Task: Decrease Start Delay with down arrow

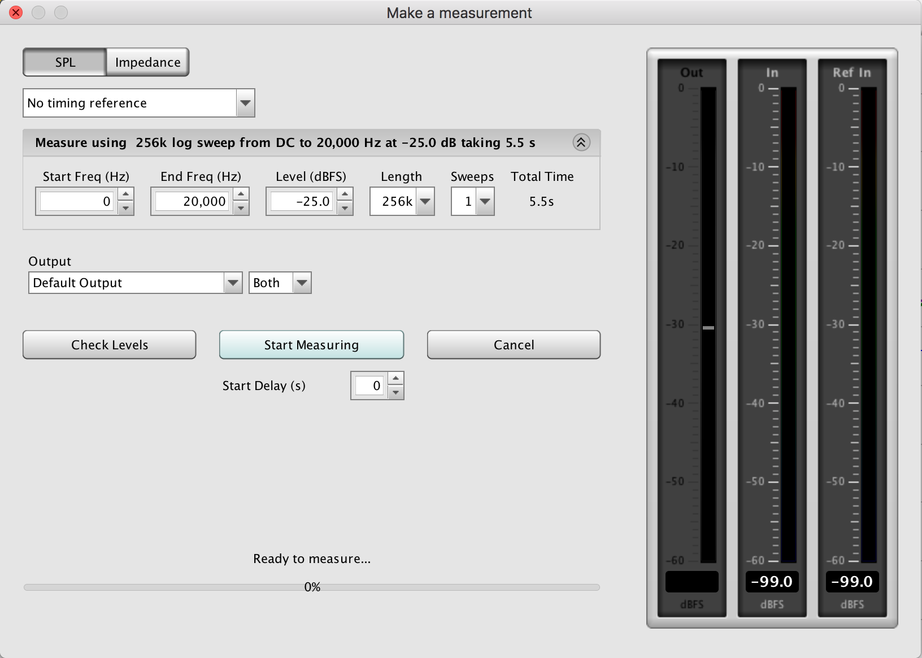Action: click(x=395, y=392)
